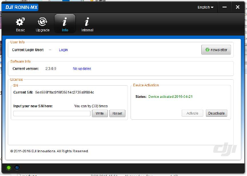Click the Device activated 2016-04-21 status
Image resolution: width=247 pixels, height=176 pixels.
coord(171,97)
